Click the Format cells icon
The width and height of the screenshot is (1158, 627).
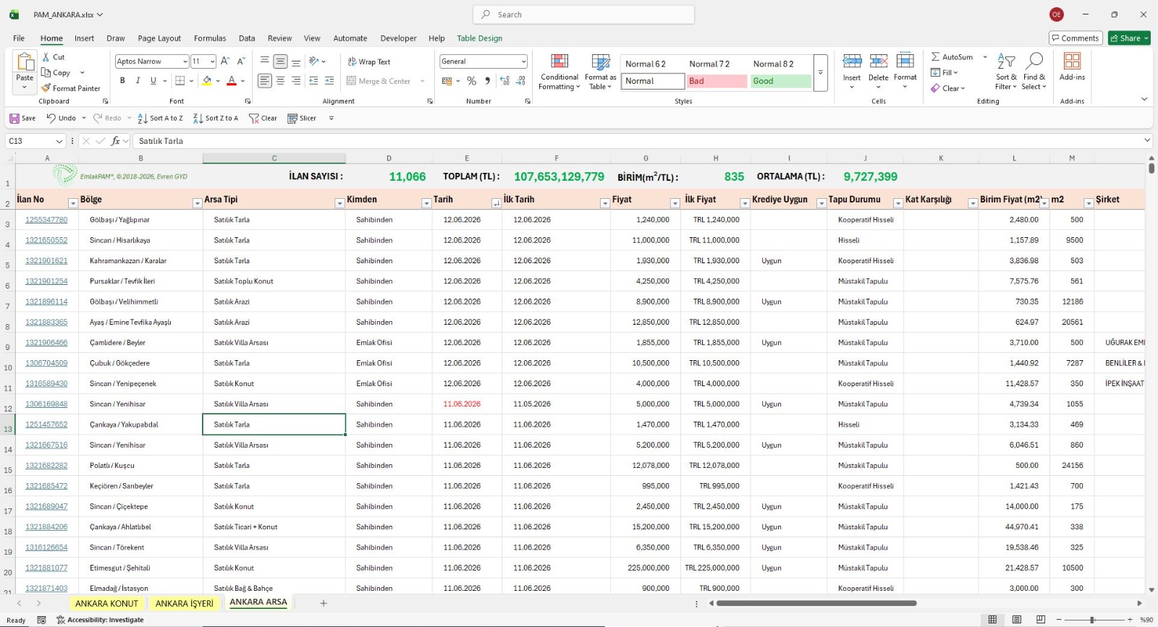click(905, 61)
